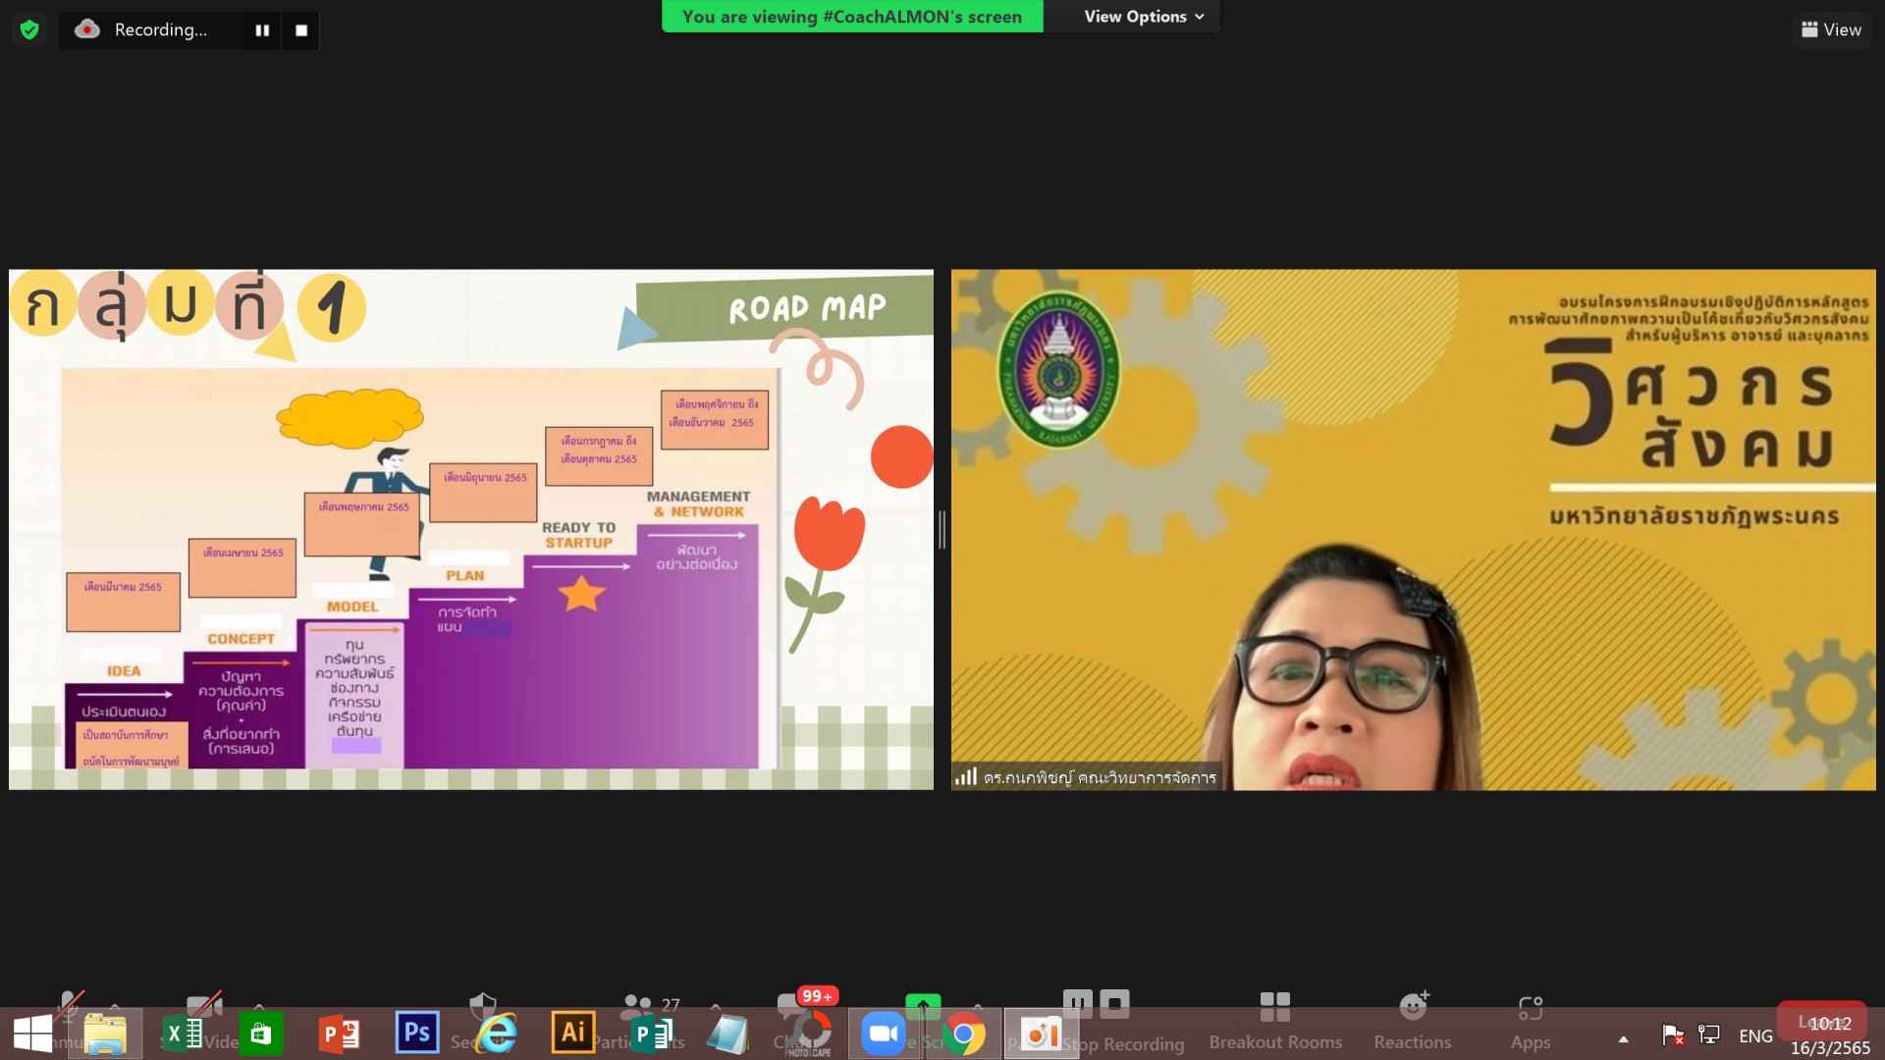The width and height of the screenshot is (1885, 1060).
Task: Open the Notepad icon in the taskbar
Action: coord(728,1034)
